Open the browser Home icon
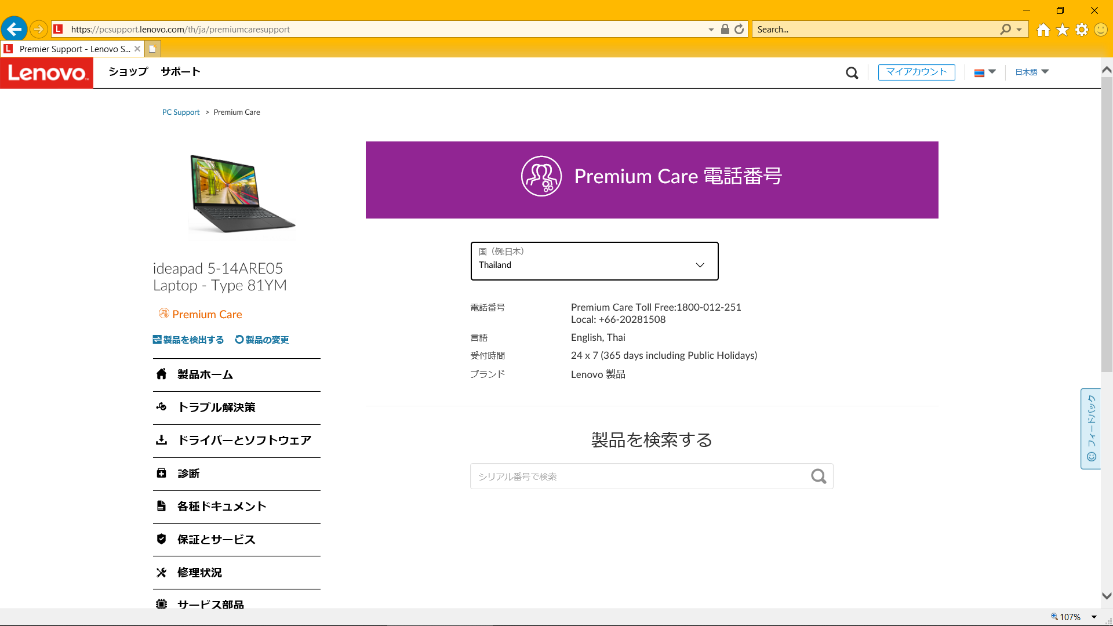The height and width of the screenshot is (626, 1113). (1043, 30)
